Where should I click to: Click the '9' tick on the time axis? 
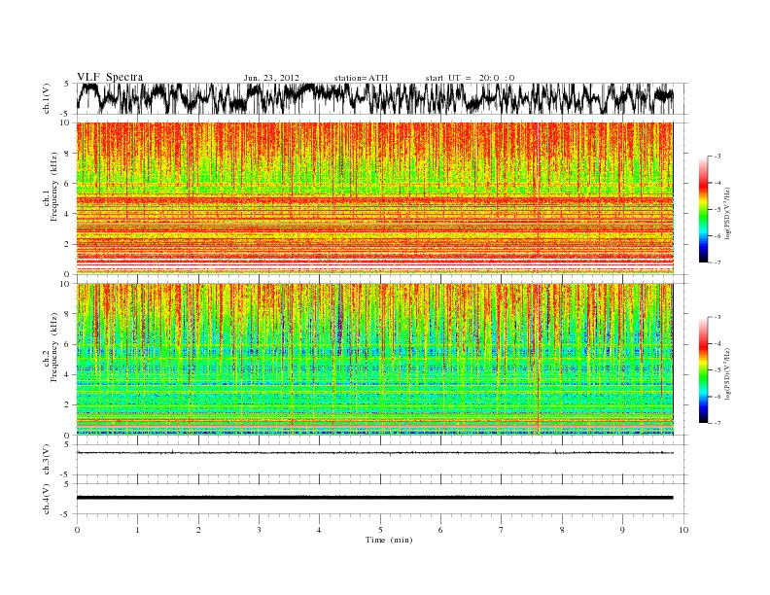[x=622, y=530]
